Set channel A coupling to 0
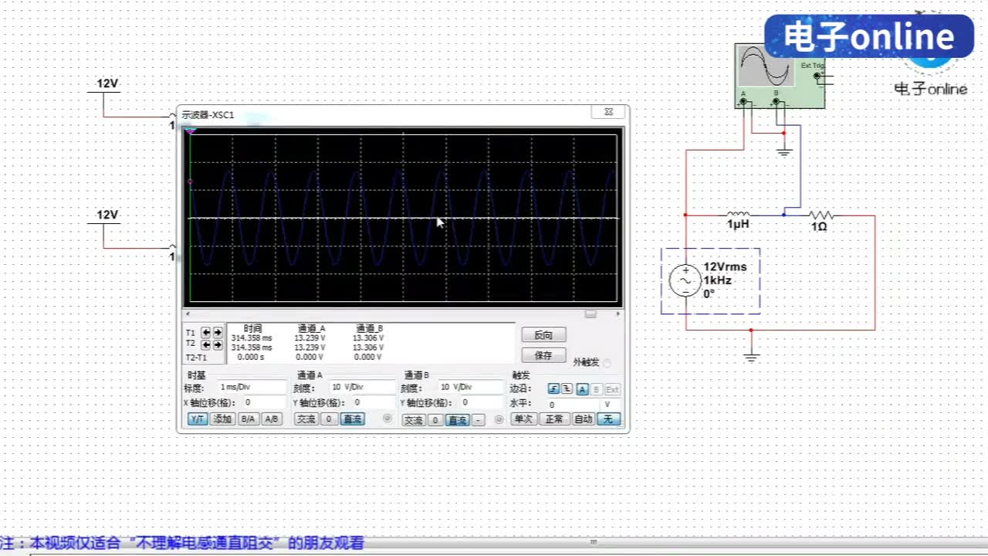988x556 pixels. click(x=329, y=419)
